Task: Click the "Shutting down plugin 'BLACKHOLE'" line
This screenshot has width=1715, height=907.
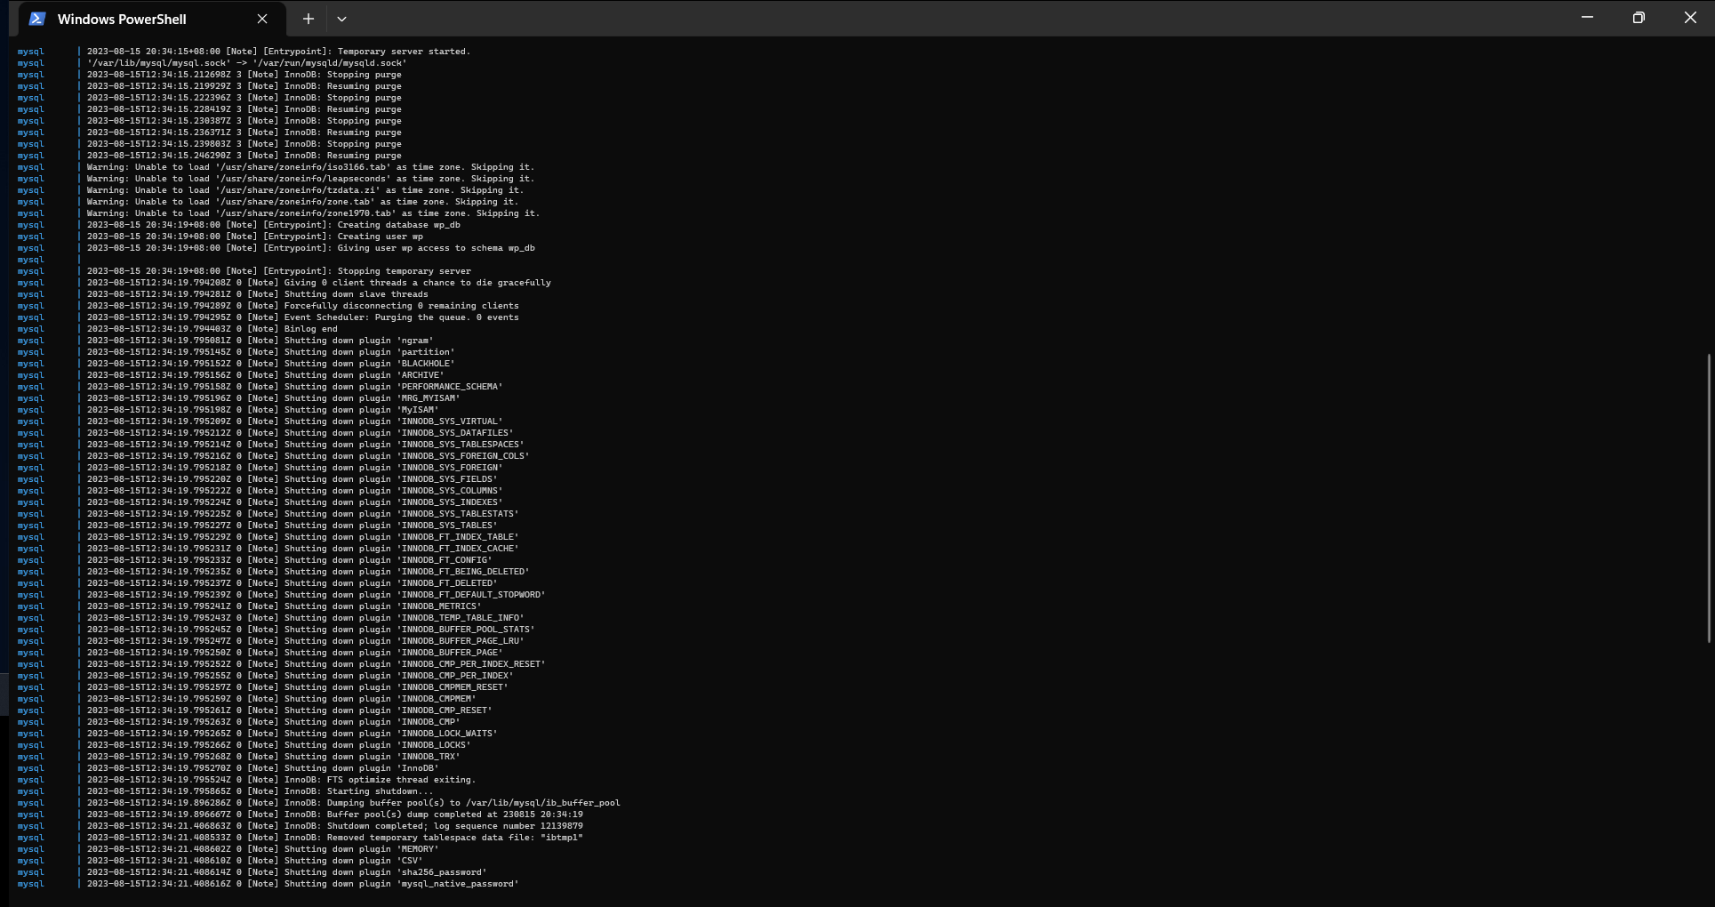Action: [x=270, y=364]
